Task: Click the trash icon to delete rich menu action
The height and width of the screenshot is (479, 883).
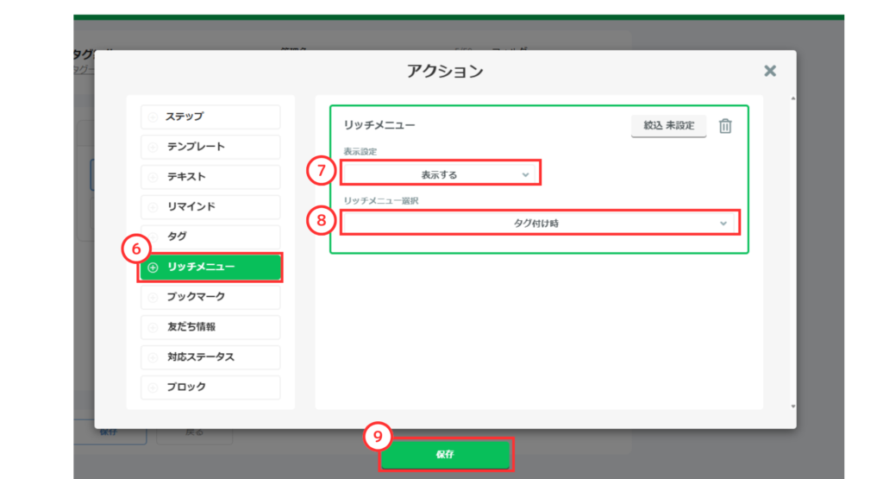Action: pos(725,126)
